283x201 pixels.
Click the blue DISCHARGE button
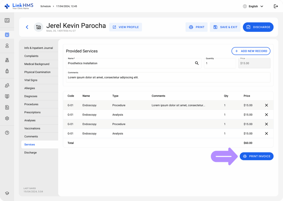coord(258,27)
